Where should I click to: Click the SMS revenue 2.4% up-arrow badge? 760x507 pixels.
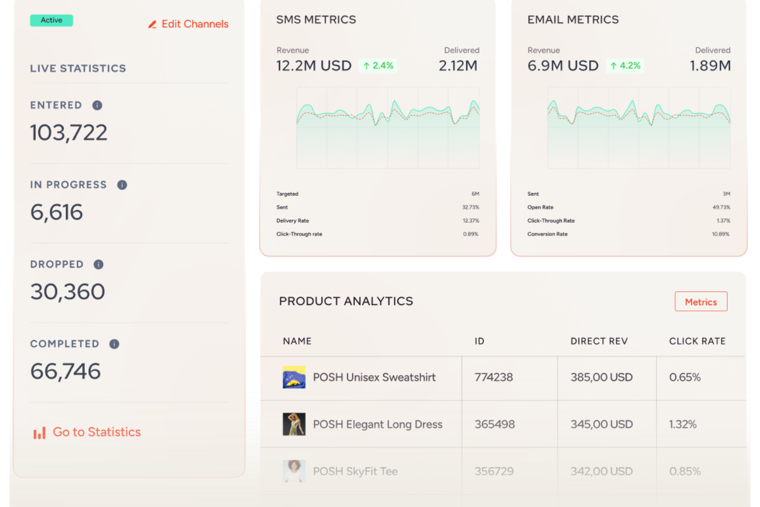click(378, 66)
